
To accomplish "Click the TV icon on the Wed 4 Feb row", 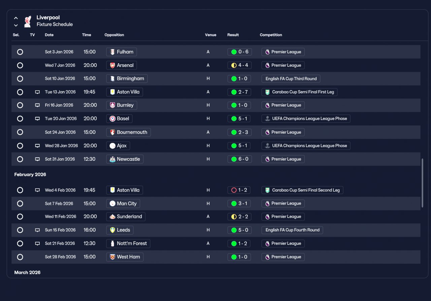I will tap(37, 190).
